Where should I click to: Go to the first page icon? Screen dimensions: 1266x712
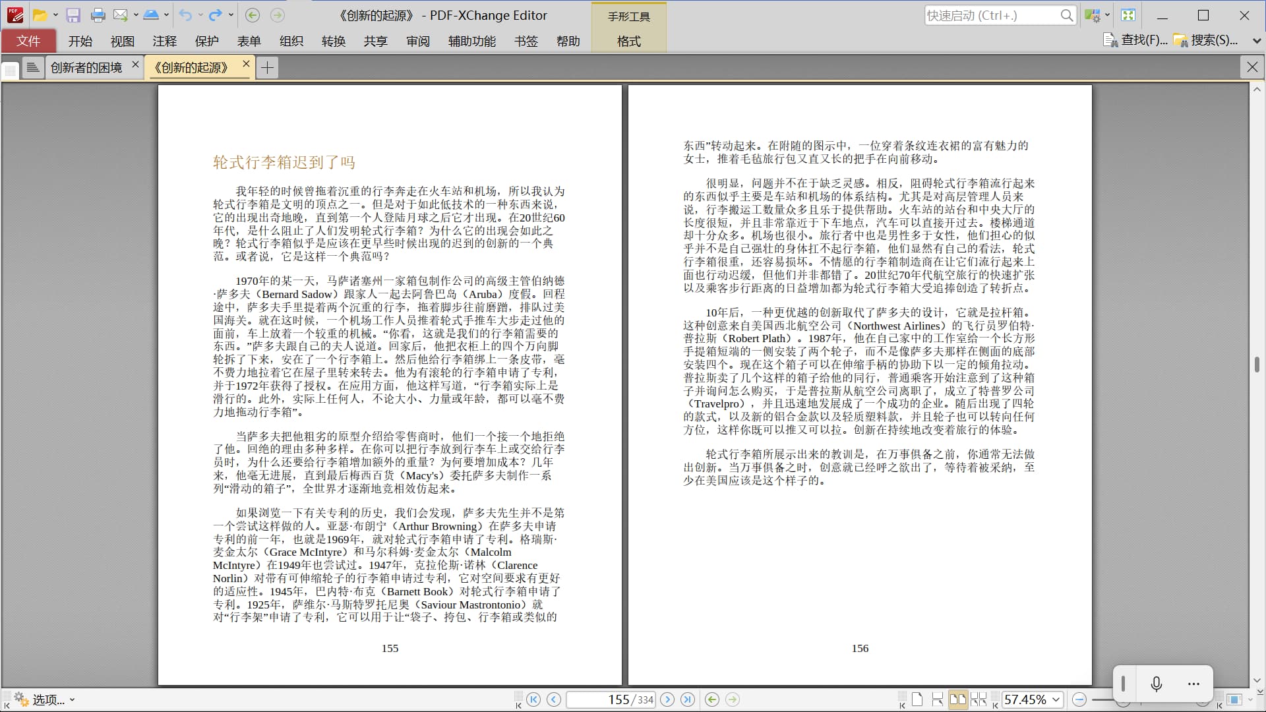point(533,699)
